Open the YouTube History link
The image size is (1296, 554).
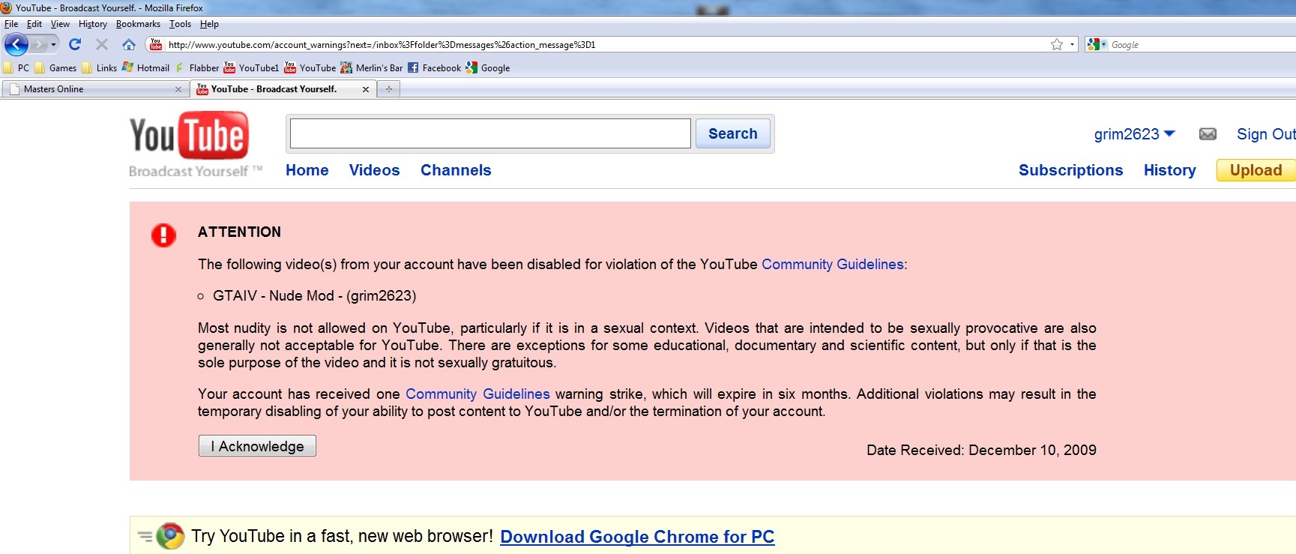point(1170,170)
